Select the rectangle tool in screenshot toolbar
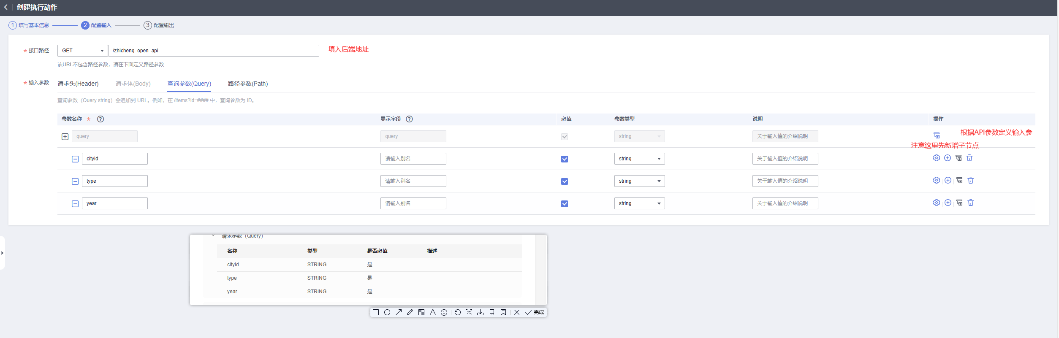The height and width of the screenshot is (338, 1059). tap(376, 312)
